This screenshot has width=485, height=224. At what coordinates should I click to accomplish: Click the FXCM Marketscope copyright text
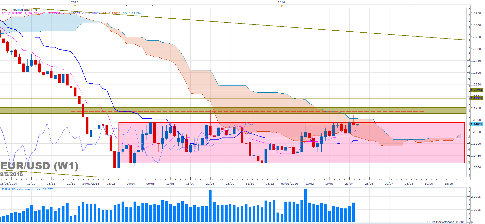[447, 222]
